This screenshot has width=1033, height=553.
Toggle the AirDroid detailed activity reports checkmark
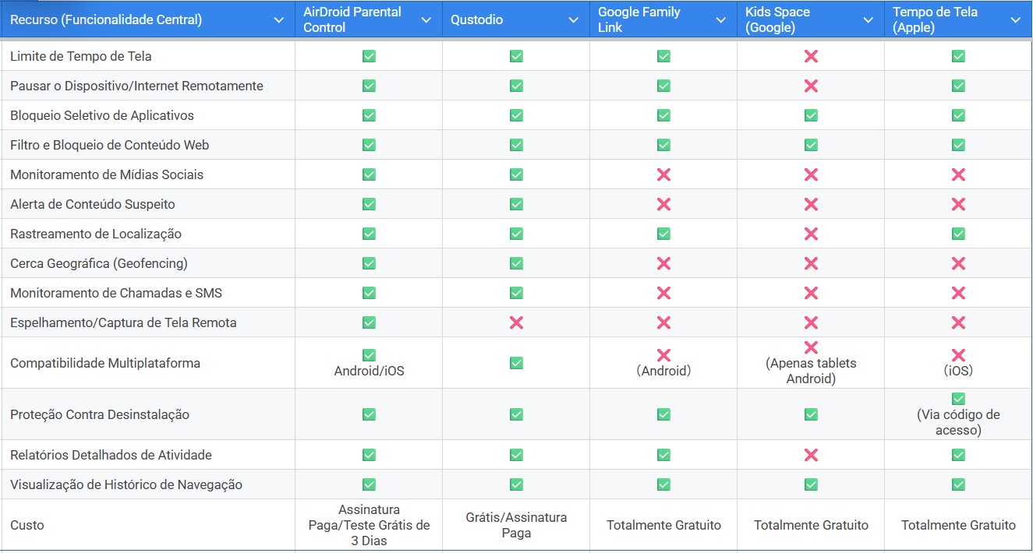(368, 454)
